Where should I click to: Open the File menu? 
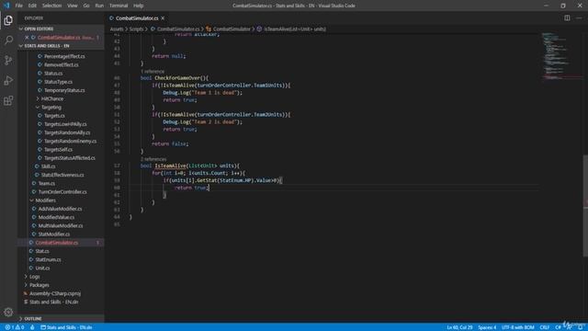(18, 6)
